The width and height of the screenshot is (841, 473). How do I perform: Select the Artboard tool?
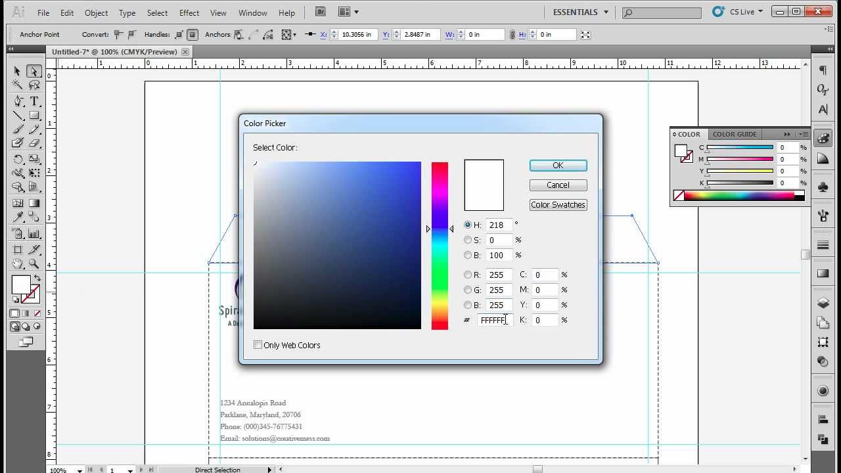click(18, 249)
